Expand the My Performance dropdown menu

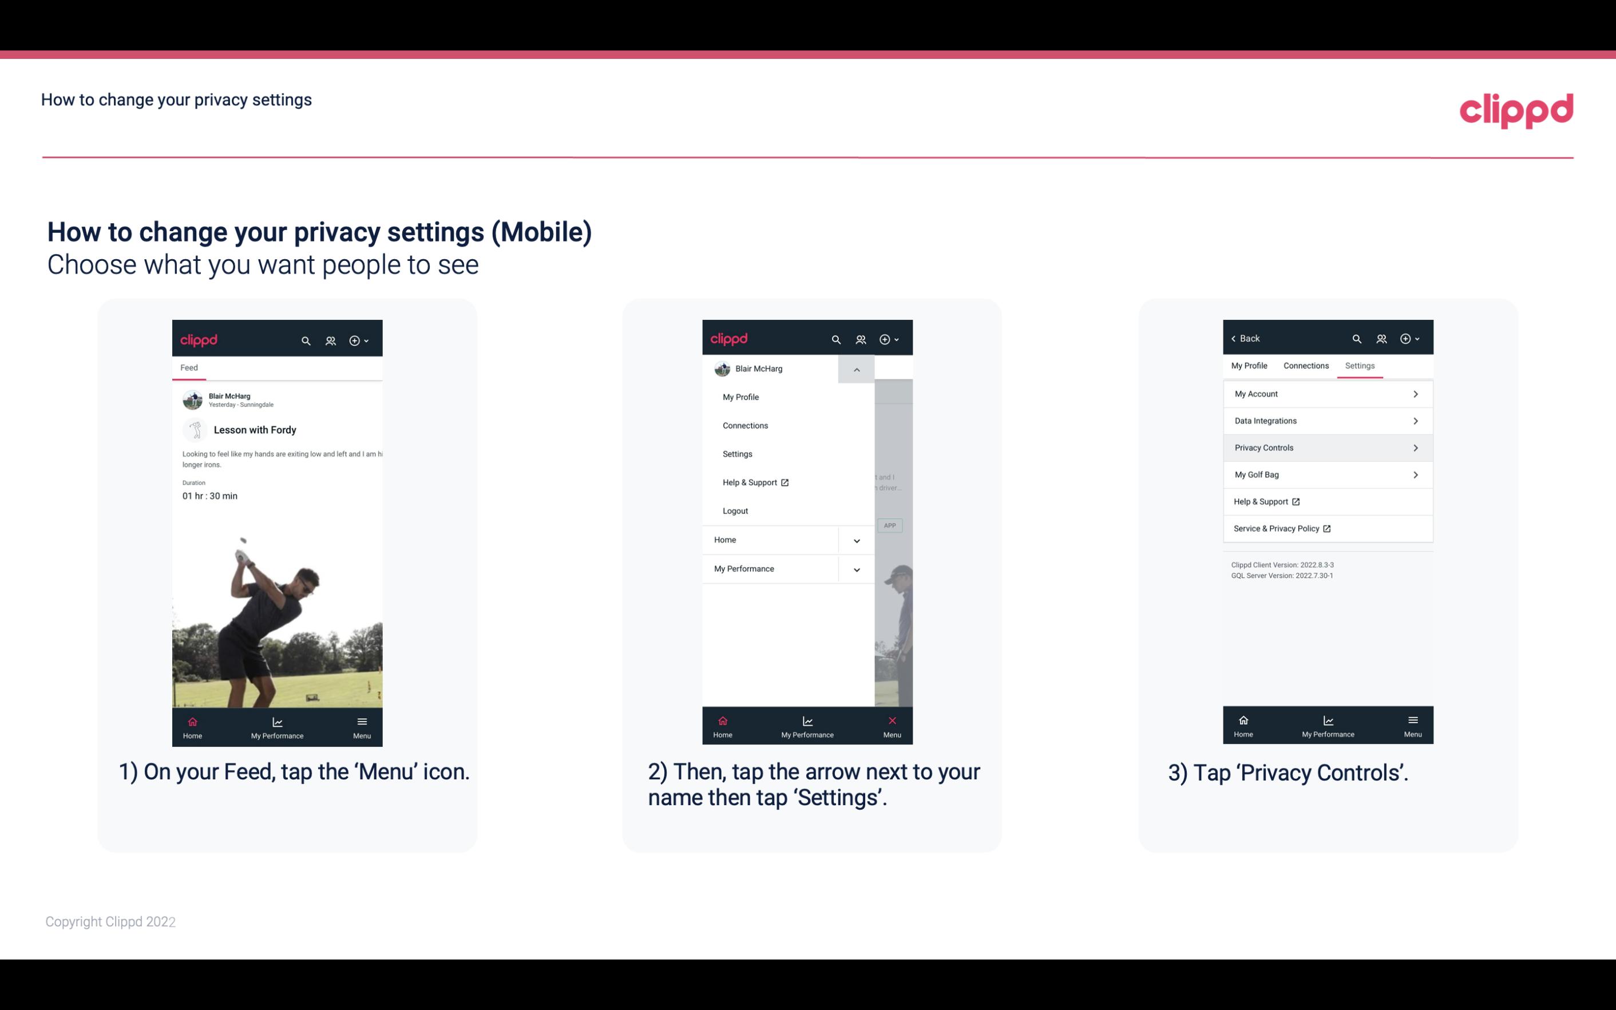tap(856, 568)
